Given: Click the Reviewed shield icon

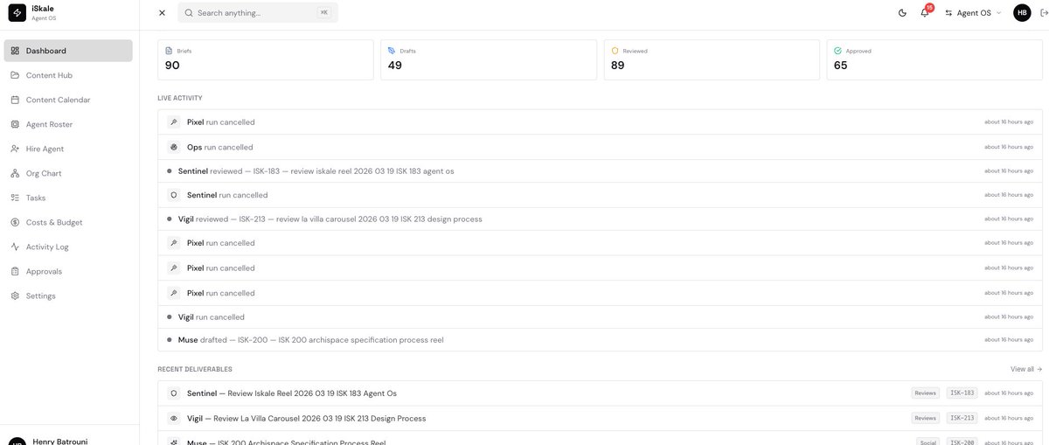Looking at the screenshot, I should pos(615,51).
